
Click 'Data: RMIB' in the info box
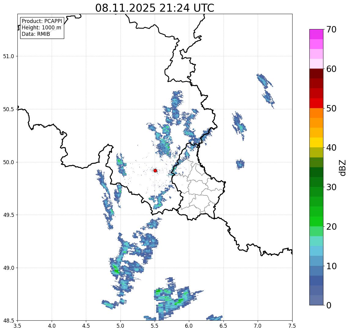[36, 34]
